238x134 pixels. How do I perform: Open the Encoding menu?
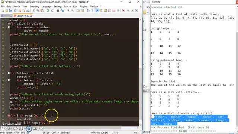tap(34, 7)
